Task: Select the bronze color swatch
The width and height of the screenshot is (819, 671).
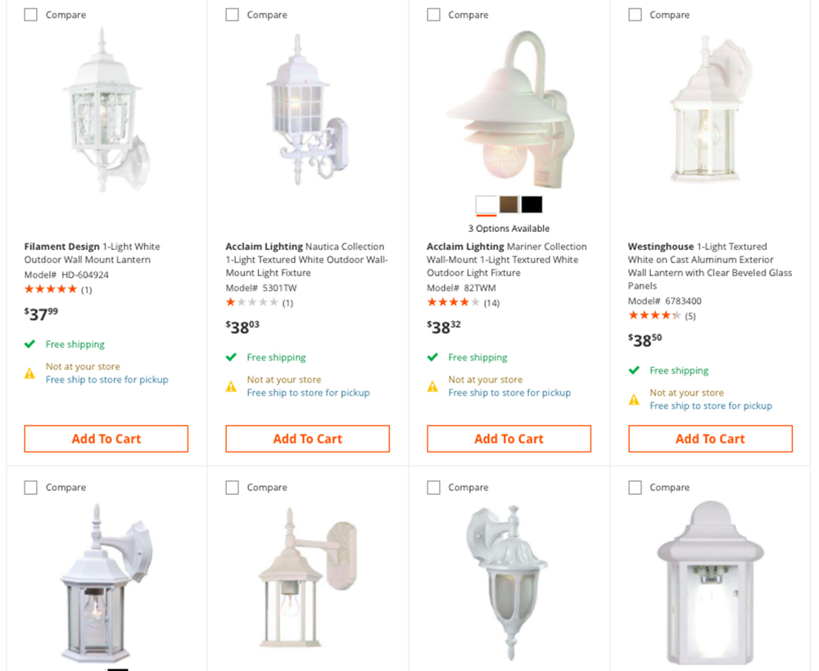Action: click(x=509, y=204)
